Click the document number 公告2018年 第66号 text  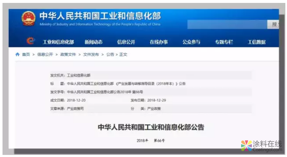pyautogui.click(x=105, y=92)
